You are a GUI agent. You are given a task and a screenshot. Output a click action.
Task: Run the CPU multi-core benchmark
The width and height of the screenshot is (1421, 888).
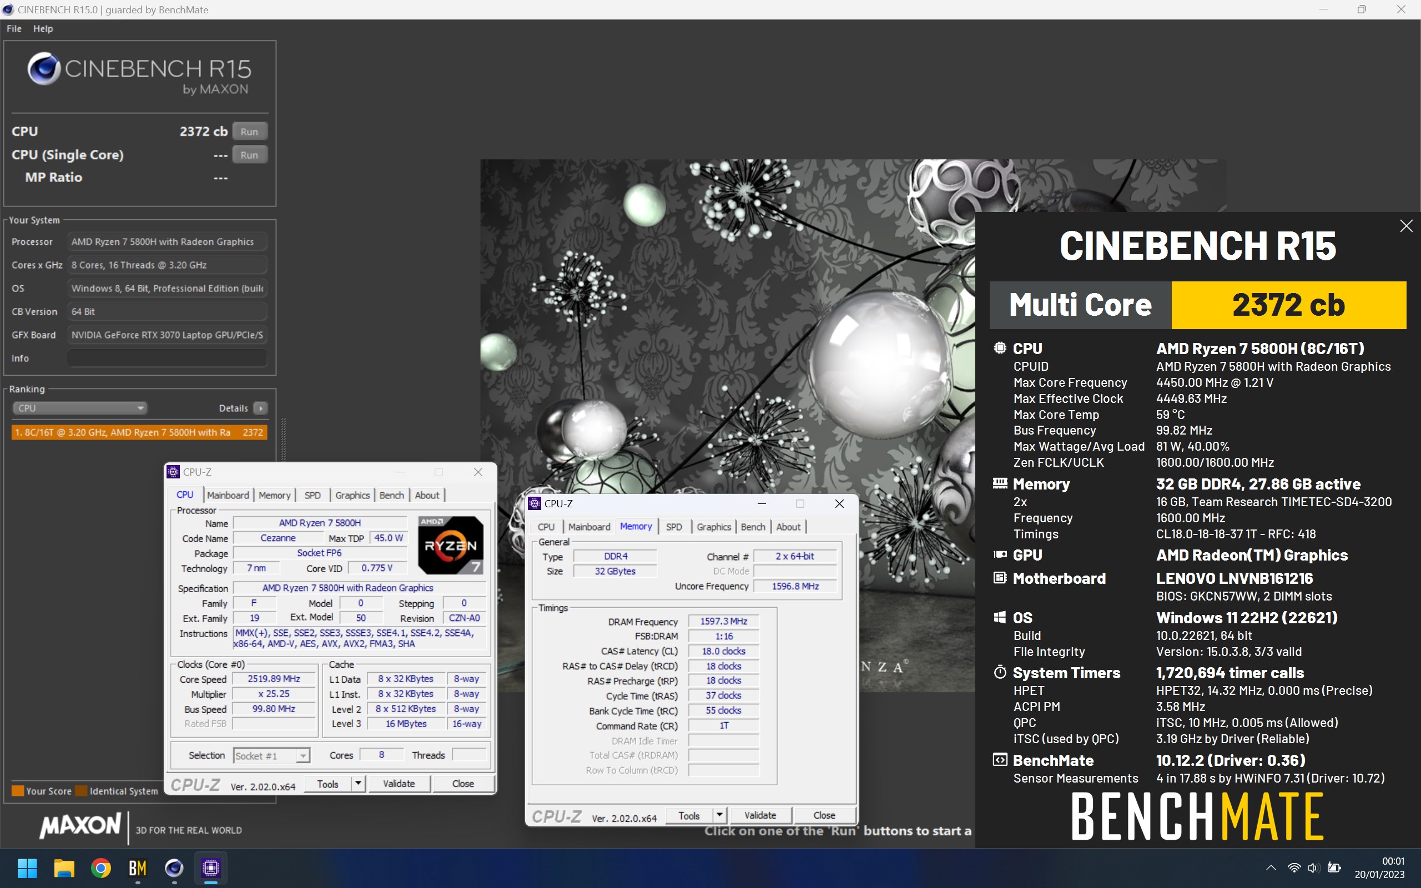point(250,132)
